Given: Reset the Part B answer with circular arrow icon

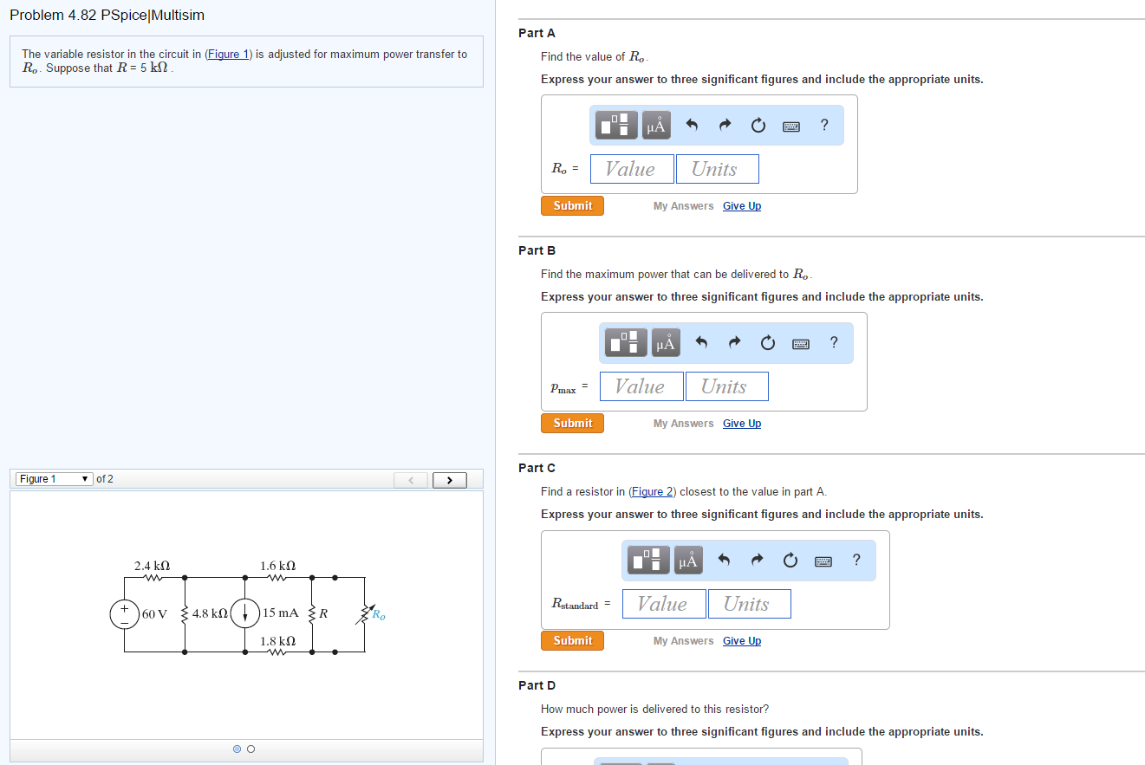Looking at the screenshot, I should 767,342.
